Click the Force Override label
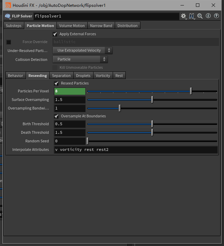Image resolution: width=224 pixels, height=246 pixels. point(35,42)
